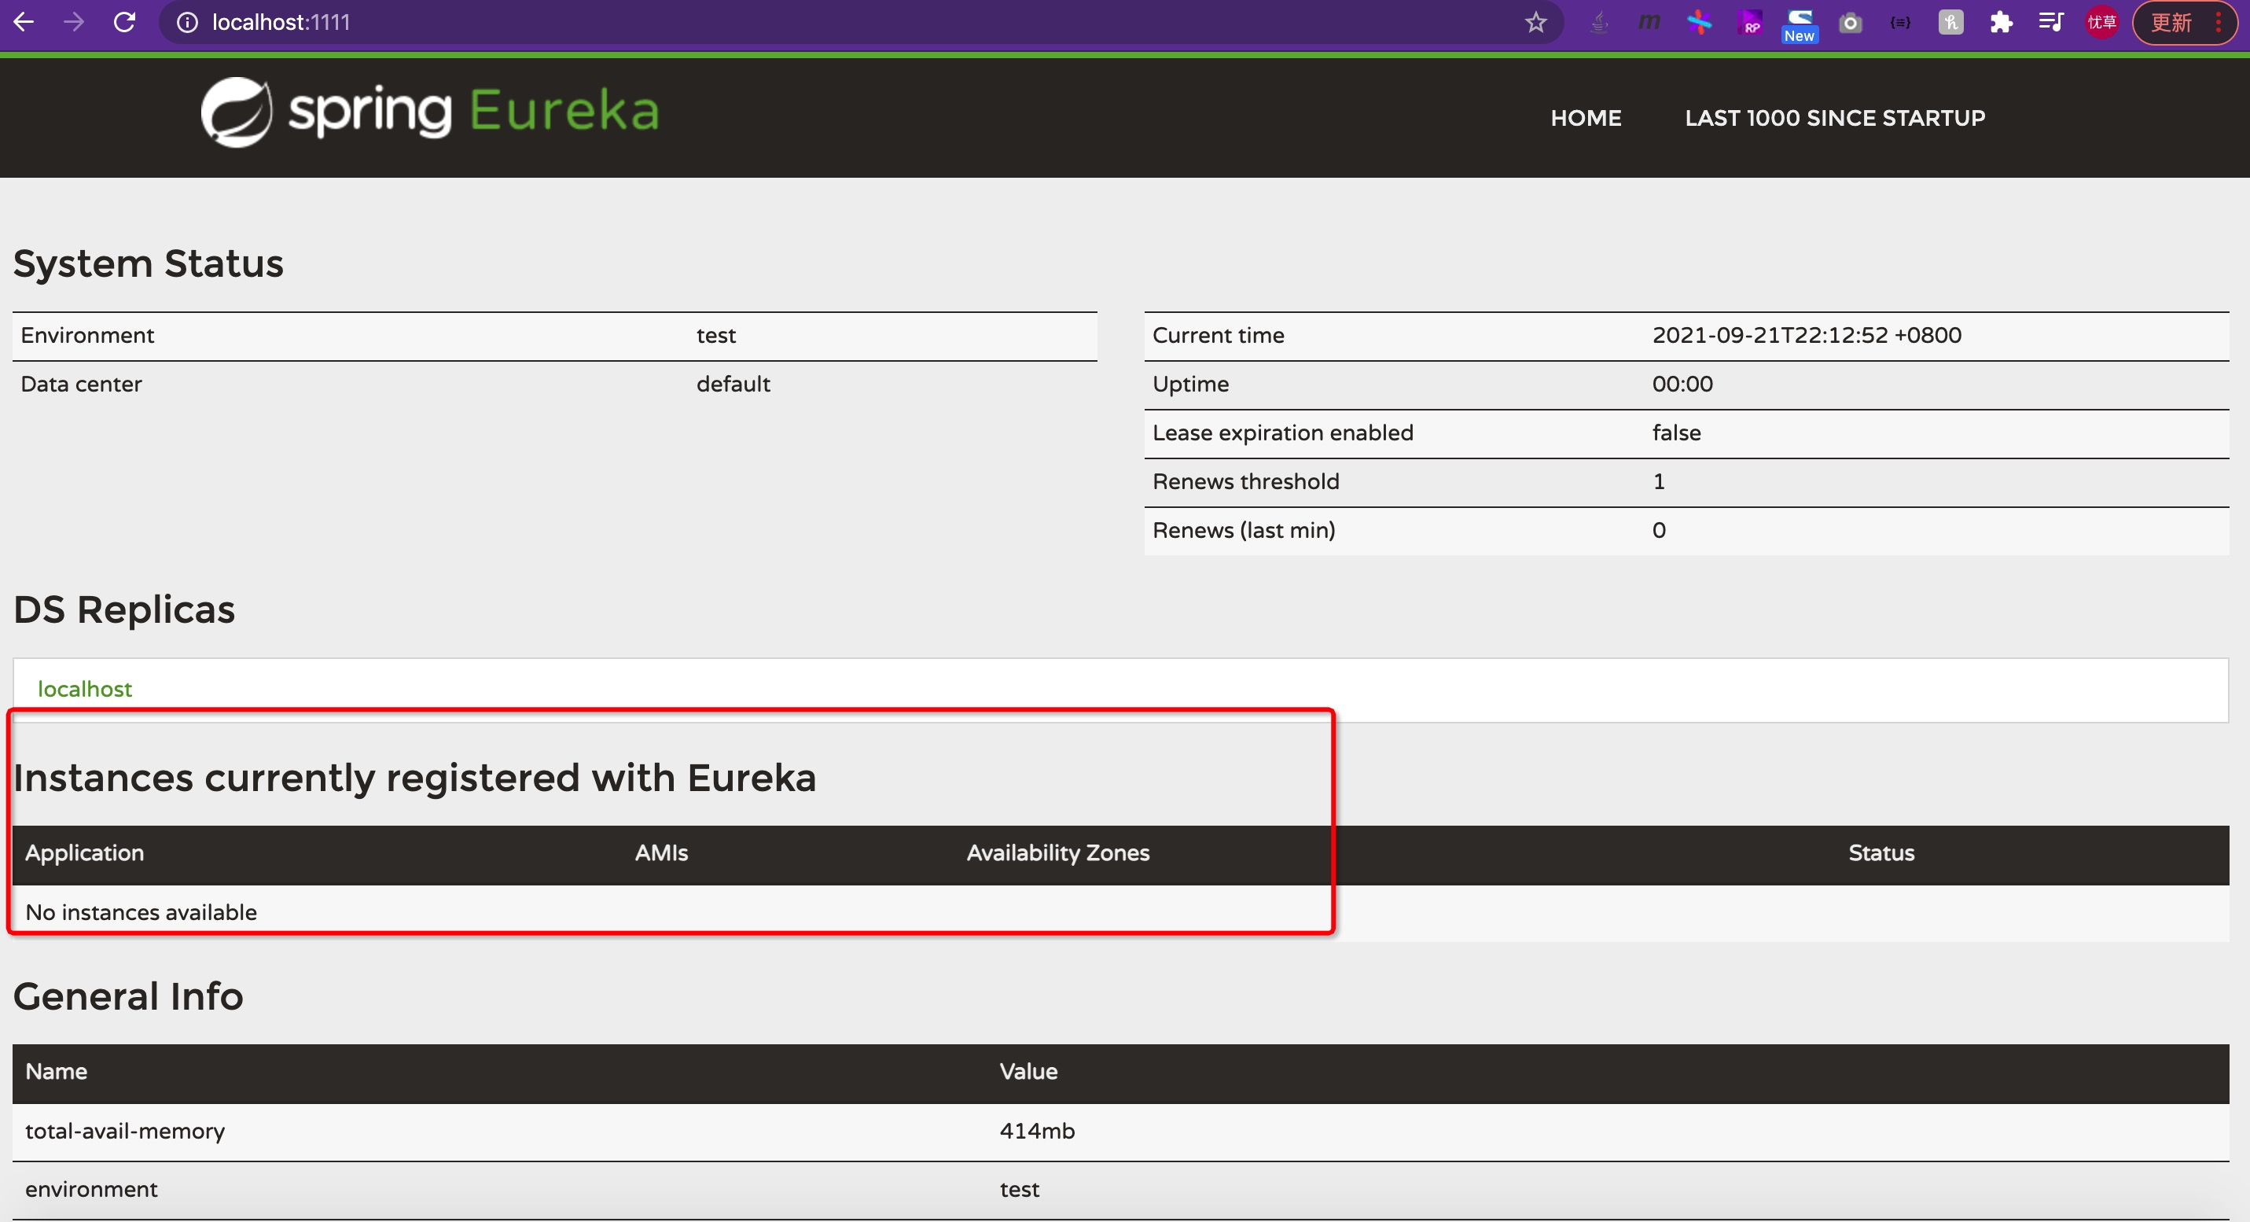Viewport: 2250px width, 1222px height.
Task: Go to the HOME nav item
Action: point(1586,118)
